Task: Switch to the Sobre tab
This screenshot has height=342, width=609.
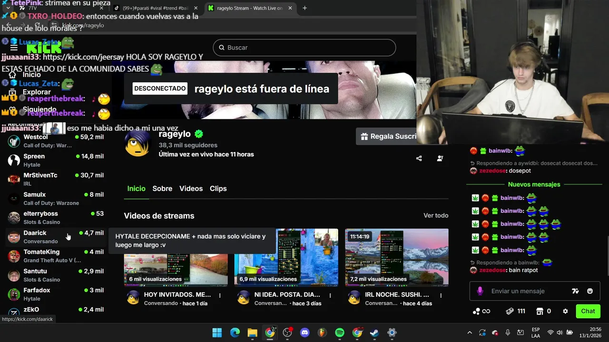Action: click(x=162, y=189)
